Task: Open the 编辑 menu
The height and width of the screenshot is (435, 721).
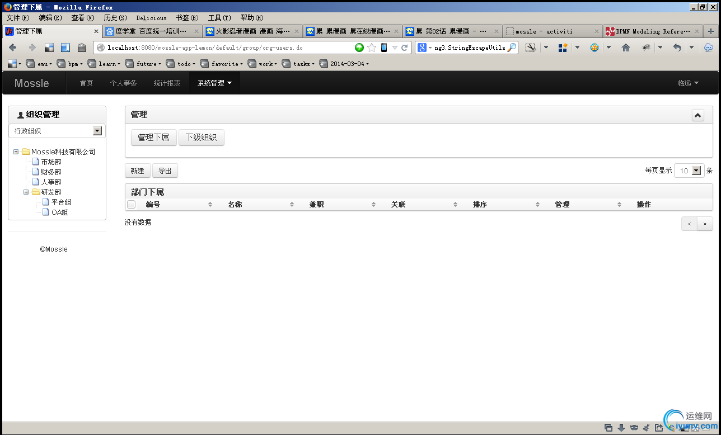Action: point(50,18)
